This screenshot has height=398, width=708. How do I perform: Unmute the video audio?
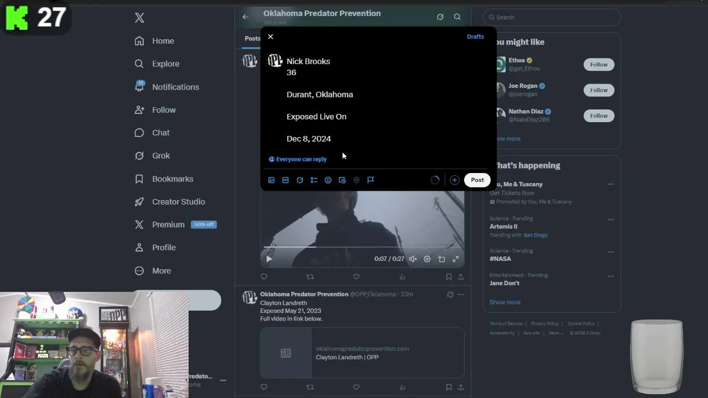413,259
